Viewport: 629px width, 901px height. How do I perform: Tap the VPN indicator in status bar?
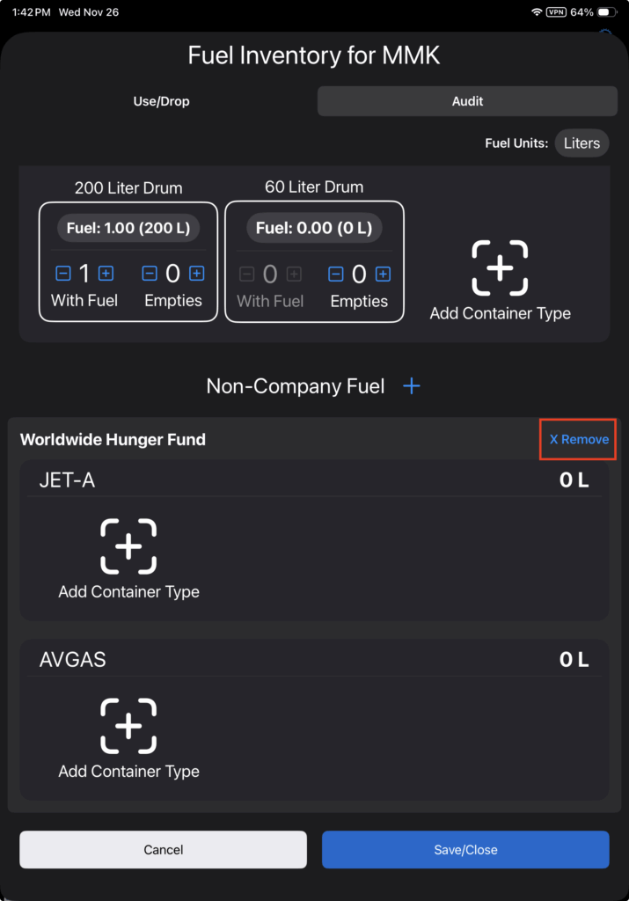556,13
